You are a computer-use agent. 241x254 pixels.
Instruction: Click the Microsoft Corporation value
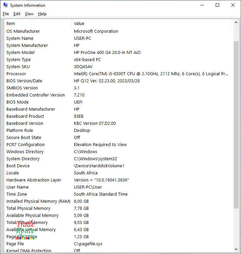[96, 31]
